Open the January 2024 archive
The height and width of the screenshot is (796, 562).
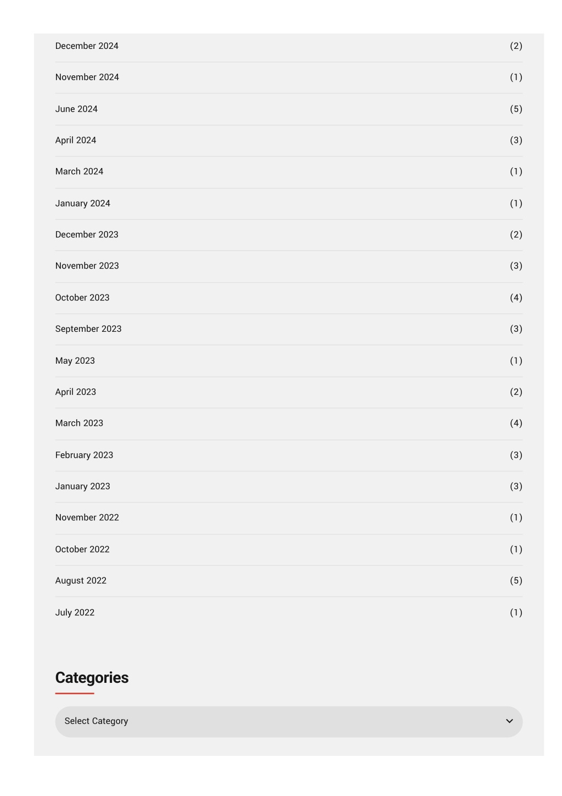(83, 204)
